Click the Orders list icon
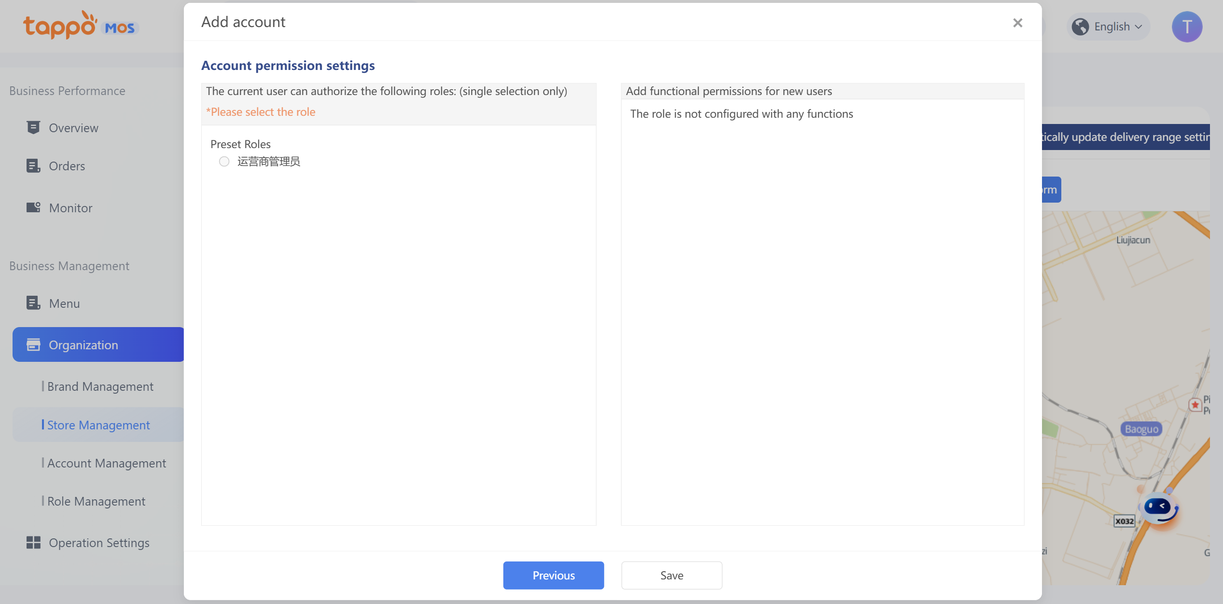This screenshot has width=1223, height=604. 33,166
